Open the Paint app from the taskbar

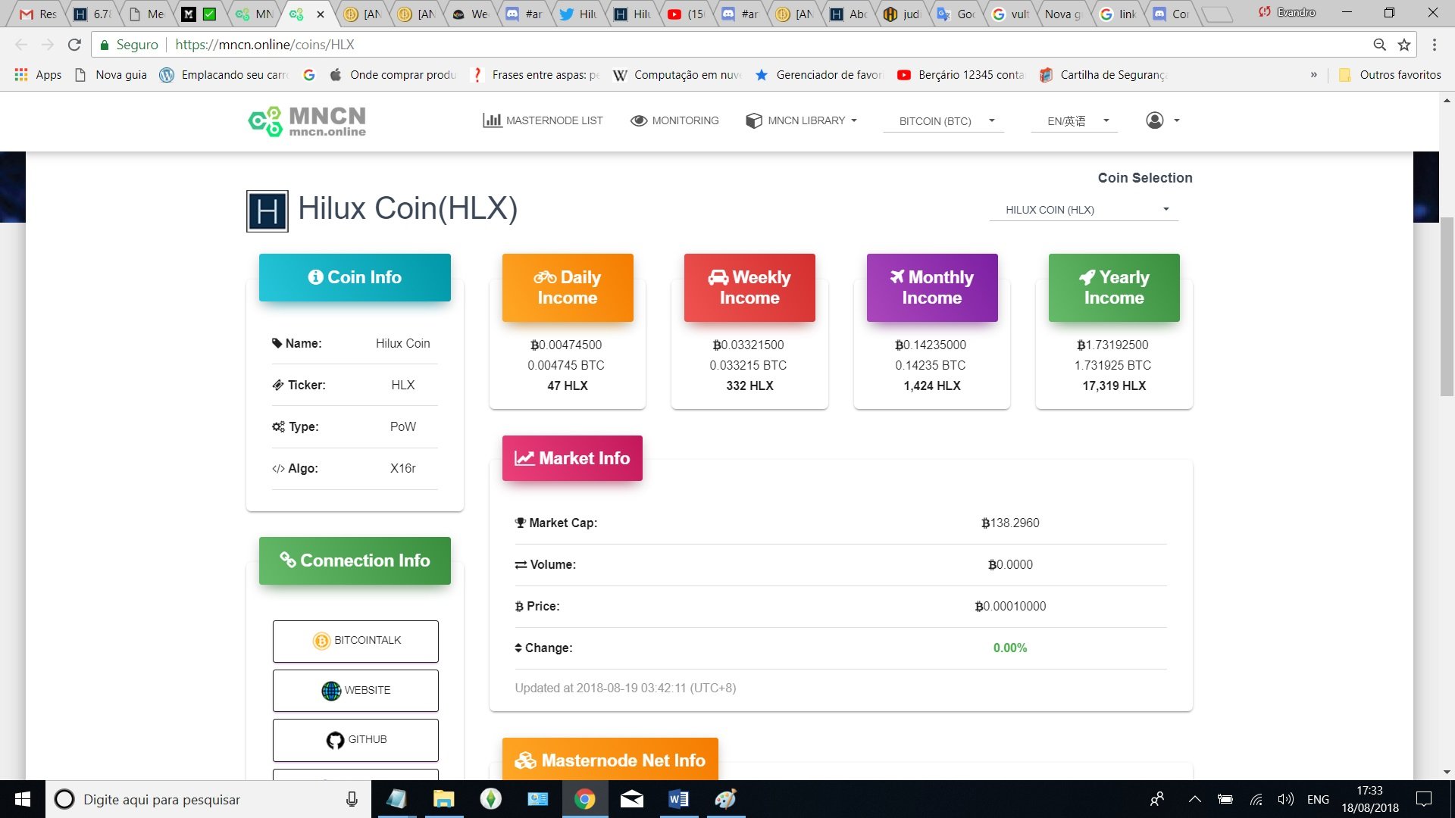pos(726,799)
